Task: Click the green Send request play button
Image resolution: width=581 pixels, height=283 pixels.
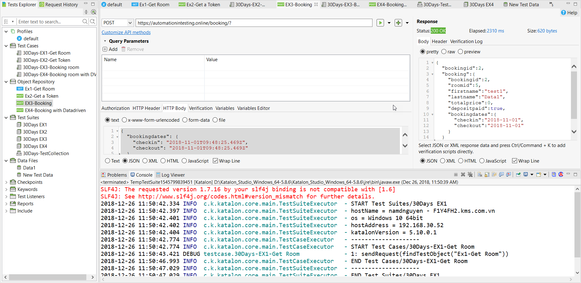Action: (380, 23)
